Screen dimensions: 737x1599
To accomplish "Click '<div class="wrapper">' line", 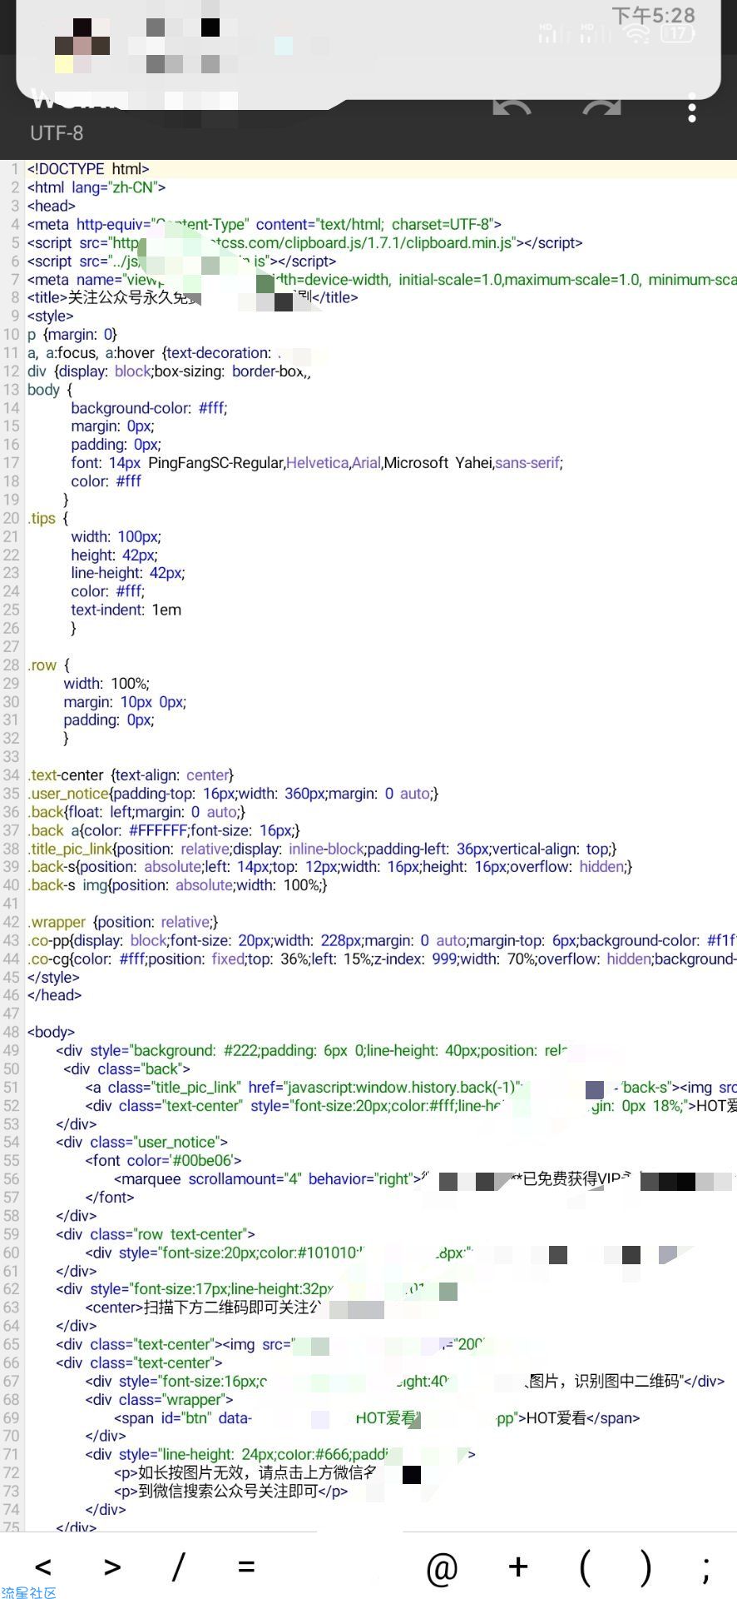I will tap(159, 1399).
